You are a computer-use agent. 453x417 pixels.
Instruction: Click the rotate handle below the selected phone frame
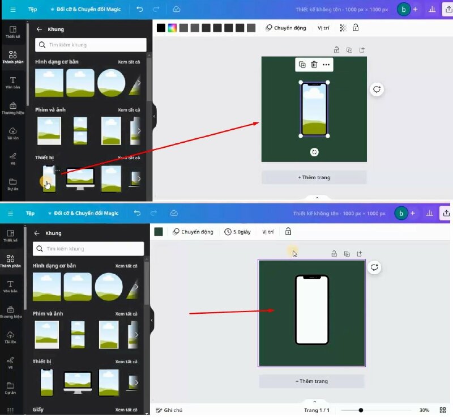[315, 152]
